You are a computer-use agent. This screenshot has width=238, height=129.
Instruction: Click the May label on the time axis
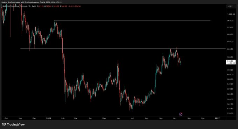coord(104,118)
